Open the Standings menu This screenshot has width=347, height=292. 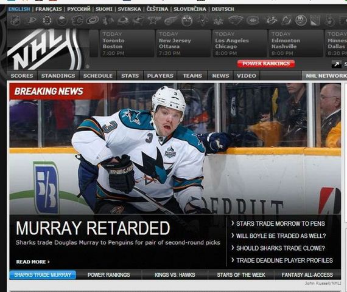point(58,76)
